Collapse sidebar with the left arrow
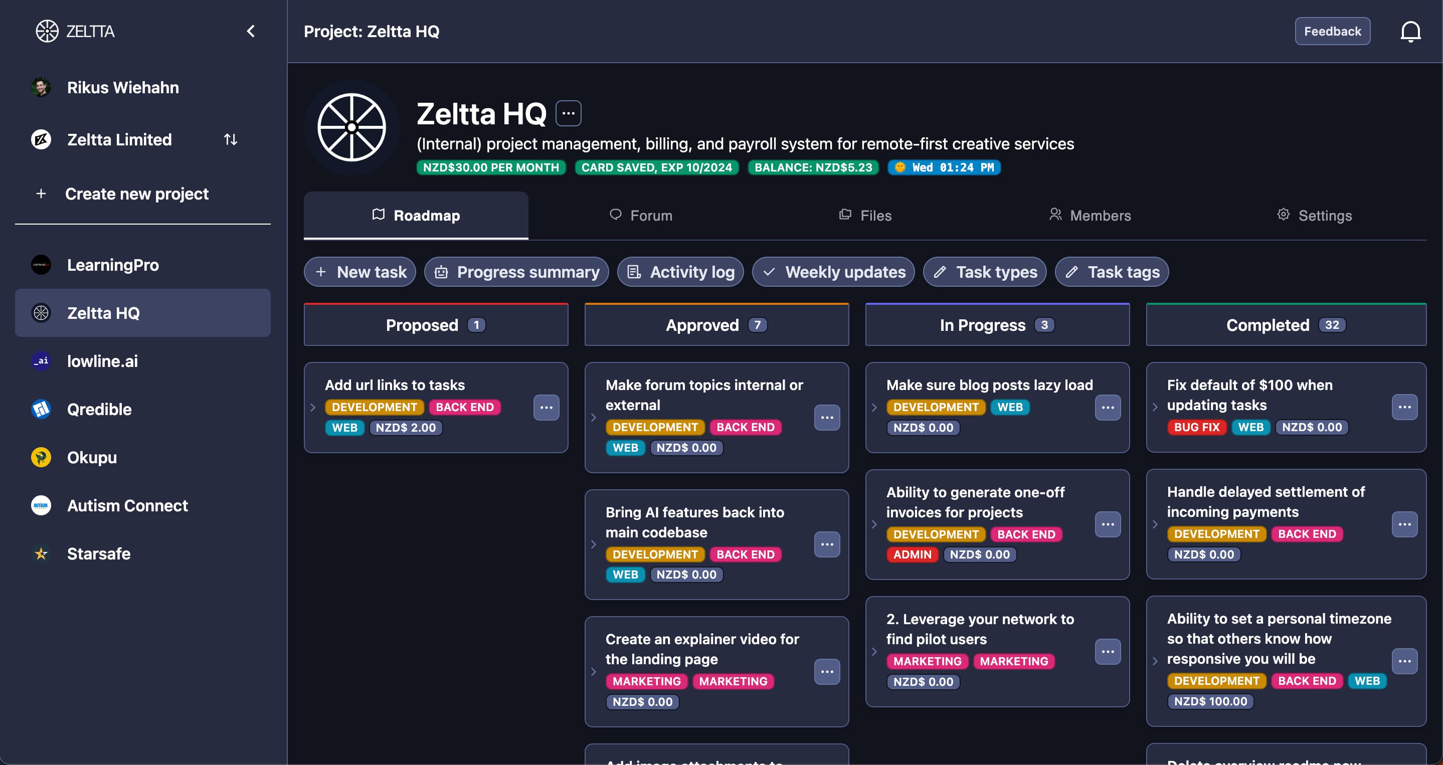The image size is (1443, 765). pyautogui.click(x=251, y=32)
